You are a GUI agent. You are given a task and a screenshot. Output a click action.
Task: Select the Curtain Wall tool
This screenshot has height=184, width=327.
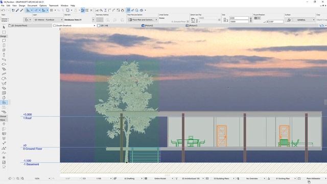pyautogui.click(x=4, y=93)
